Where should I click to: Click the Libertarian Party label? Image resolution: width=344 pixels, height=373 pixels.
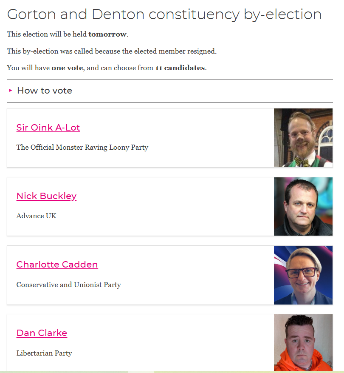44,353
